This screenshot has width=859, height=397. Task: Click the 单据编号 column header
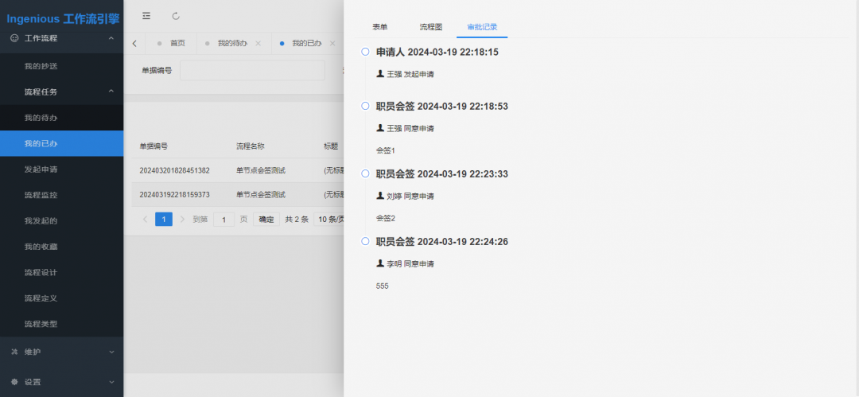[154, 146]
